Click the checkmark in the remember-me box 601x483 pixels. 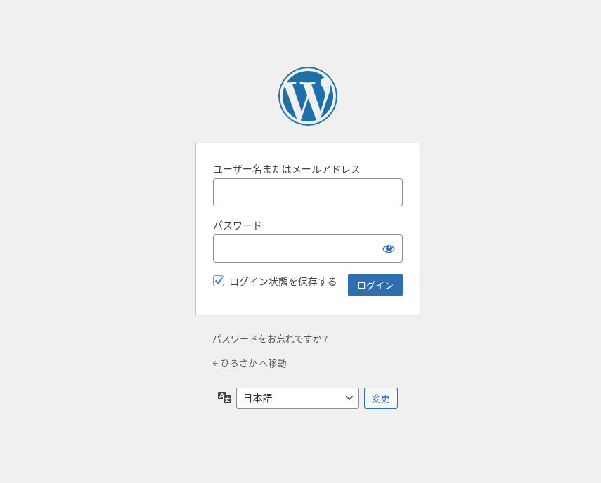tap(219, 281)
